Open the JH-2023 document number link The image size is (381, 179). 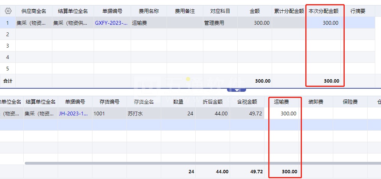coord(74,113)
